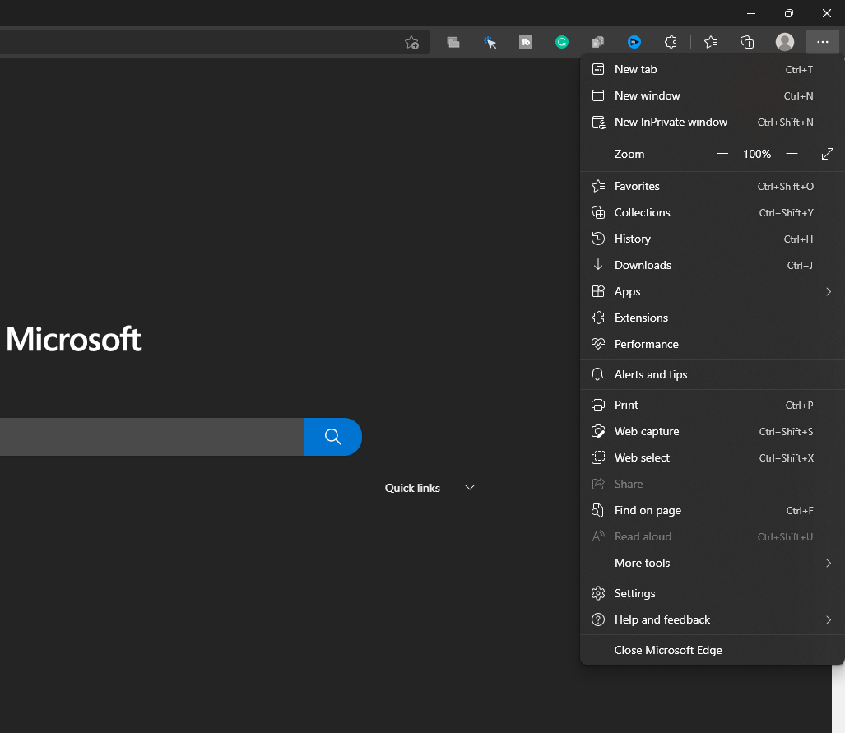Open the Extensions puzzle icon in toolbar
The width and height of the screenshot is (845, 733).
(671, 42)
